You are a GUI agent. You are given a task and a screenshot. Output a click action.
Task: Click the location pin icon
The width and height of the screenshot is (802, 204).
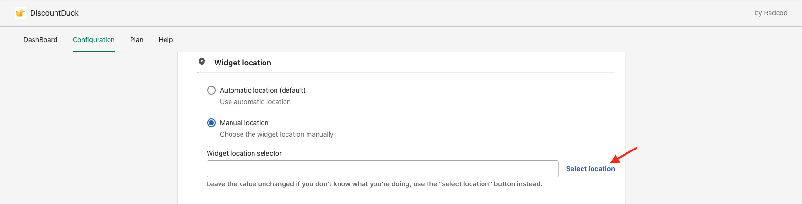pyautogui.click(x=202, y=62)
